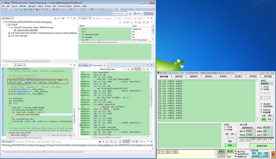Screen dimensions: 276x159
Task: Minimize the Debug view panel
Action: pos(71,18)
